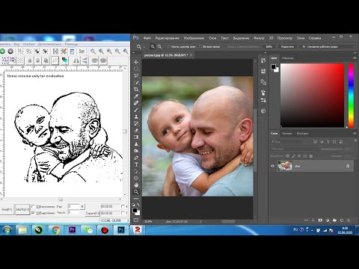359x269 pixels.
Task: Select the Pen tool
Action: pyautogui.click(x=136, y=158)
